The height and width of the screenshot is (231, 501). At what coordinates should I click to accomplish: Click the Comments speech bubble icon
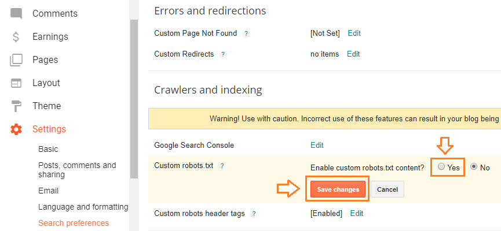pyautogui.click(x=16, y=14)
